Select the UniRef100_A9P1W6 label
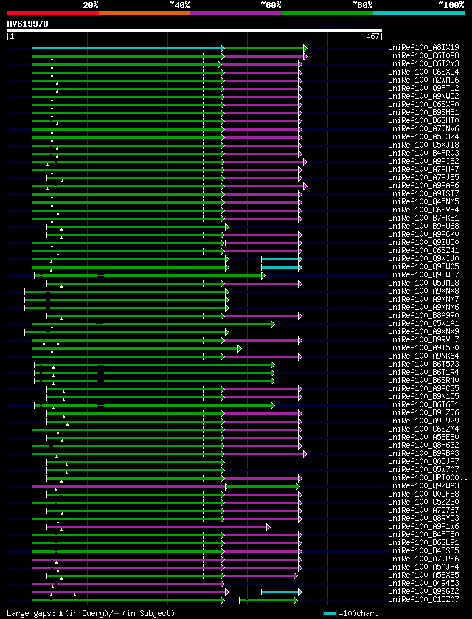This screenshot has height=619, width=472. pyautogui.click(x=423, y=526)
